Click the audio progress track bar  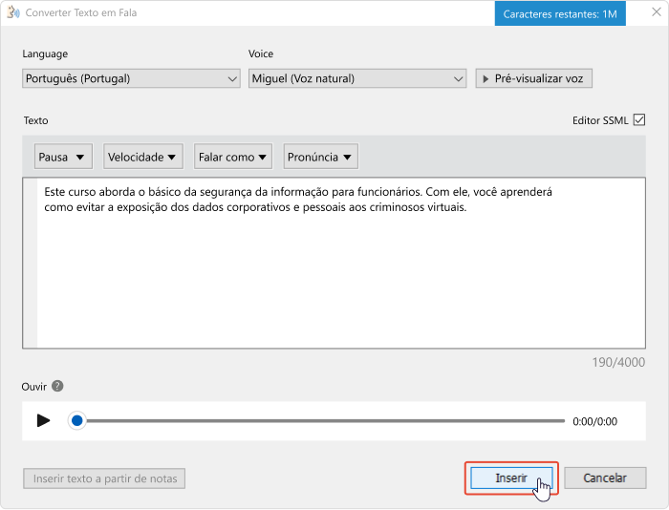324,421
